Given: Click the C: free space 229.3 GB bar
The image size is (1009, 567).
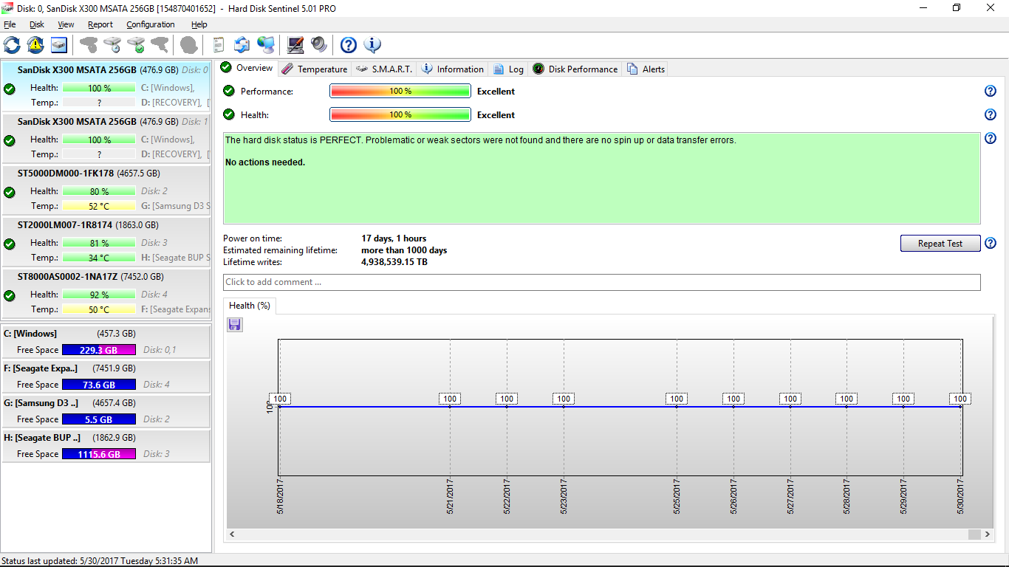Looking at the screenshot, I should click(99, 350).
